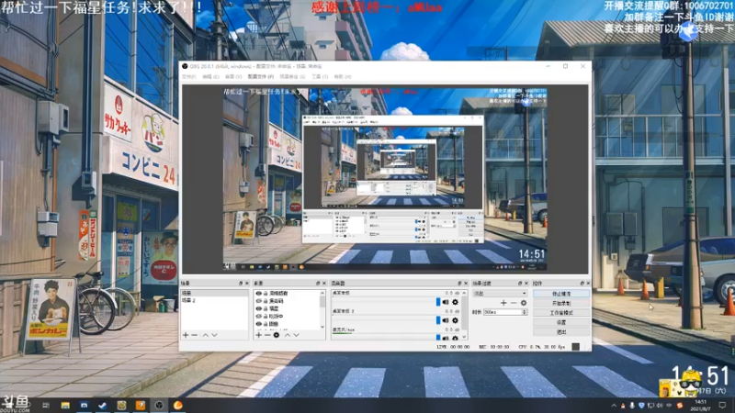The image size is (735, 413).
Task: Toggle eye visibility of the top source
Action: point(259,294)
